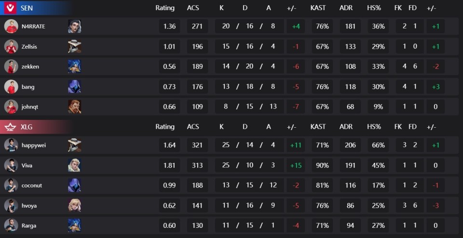This screenshot has height=238, width=463.
Task: Click coconut's hooded agent icon
Action: [74, 185]
